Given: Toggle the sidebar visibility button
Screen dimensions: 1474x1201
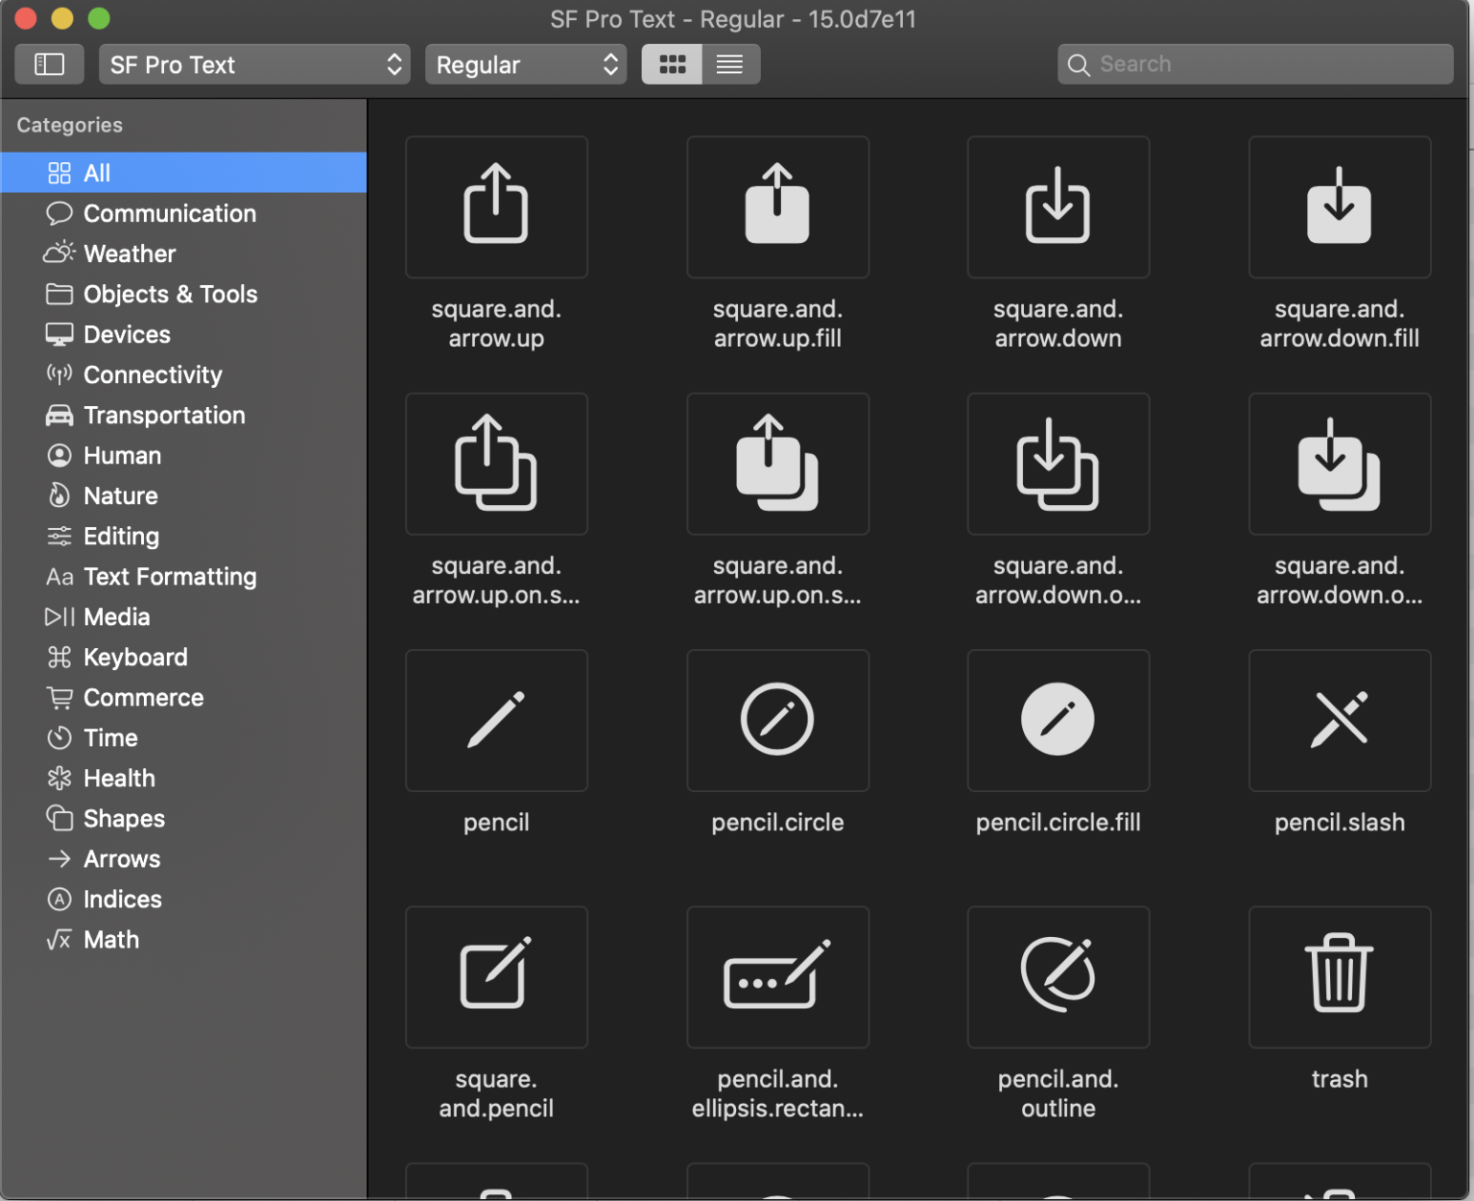Looking at the screenshot, I should [49, 64].
